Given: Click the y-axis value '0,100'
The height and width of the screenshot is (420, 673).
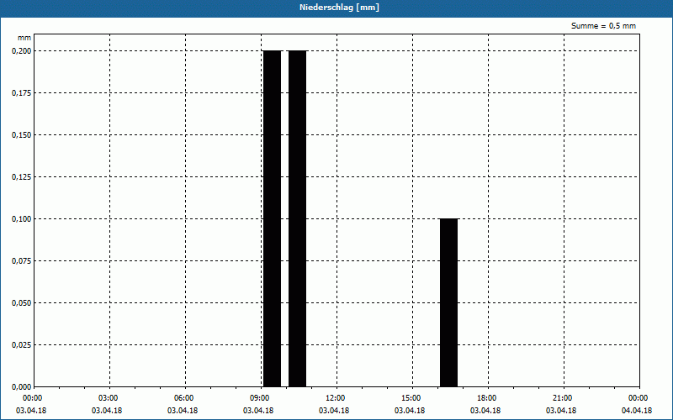Looking at the screenshot, I should (x=22, y=219).
